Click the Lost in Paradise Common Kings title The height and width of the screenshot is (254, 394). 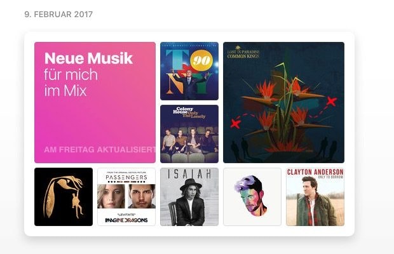(243, 53)
